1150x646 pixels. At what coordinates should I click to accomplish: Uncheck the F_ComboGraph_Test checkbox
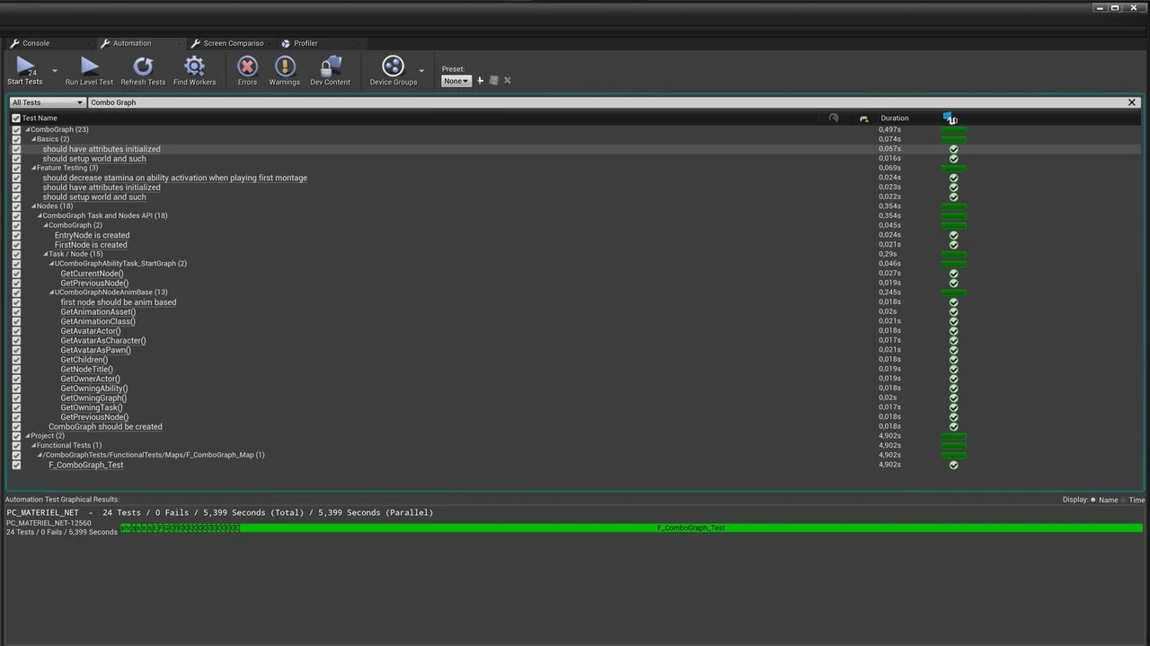[x=16, y=465]
